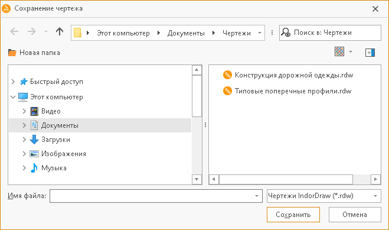The height and width of the screenshot is (230, 389).
Task: Open the view mode grid icon
Action: 339,51
